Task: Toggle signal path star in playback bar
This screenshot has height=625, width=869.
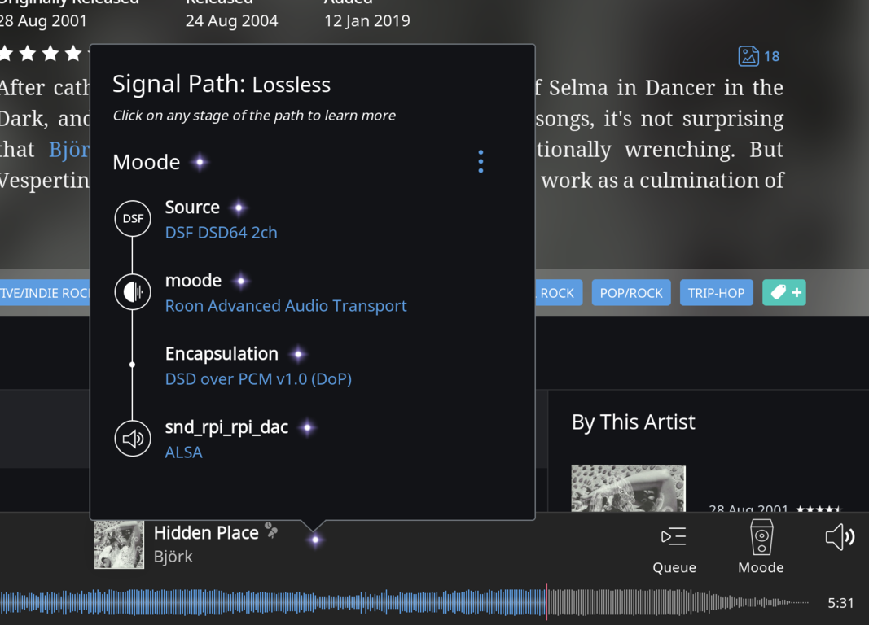Action: [x=315, y=540]
